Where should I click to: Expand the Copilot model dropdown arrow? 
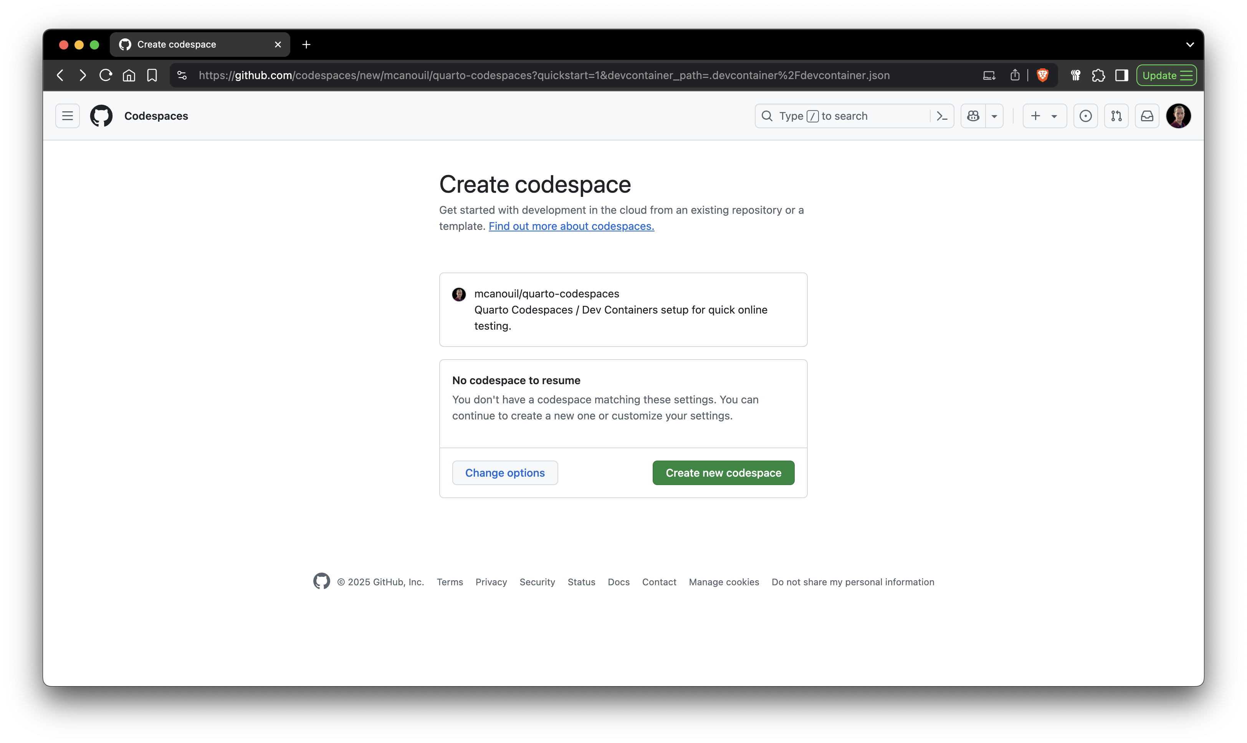coord(995,116)
